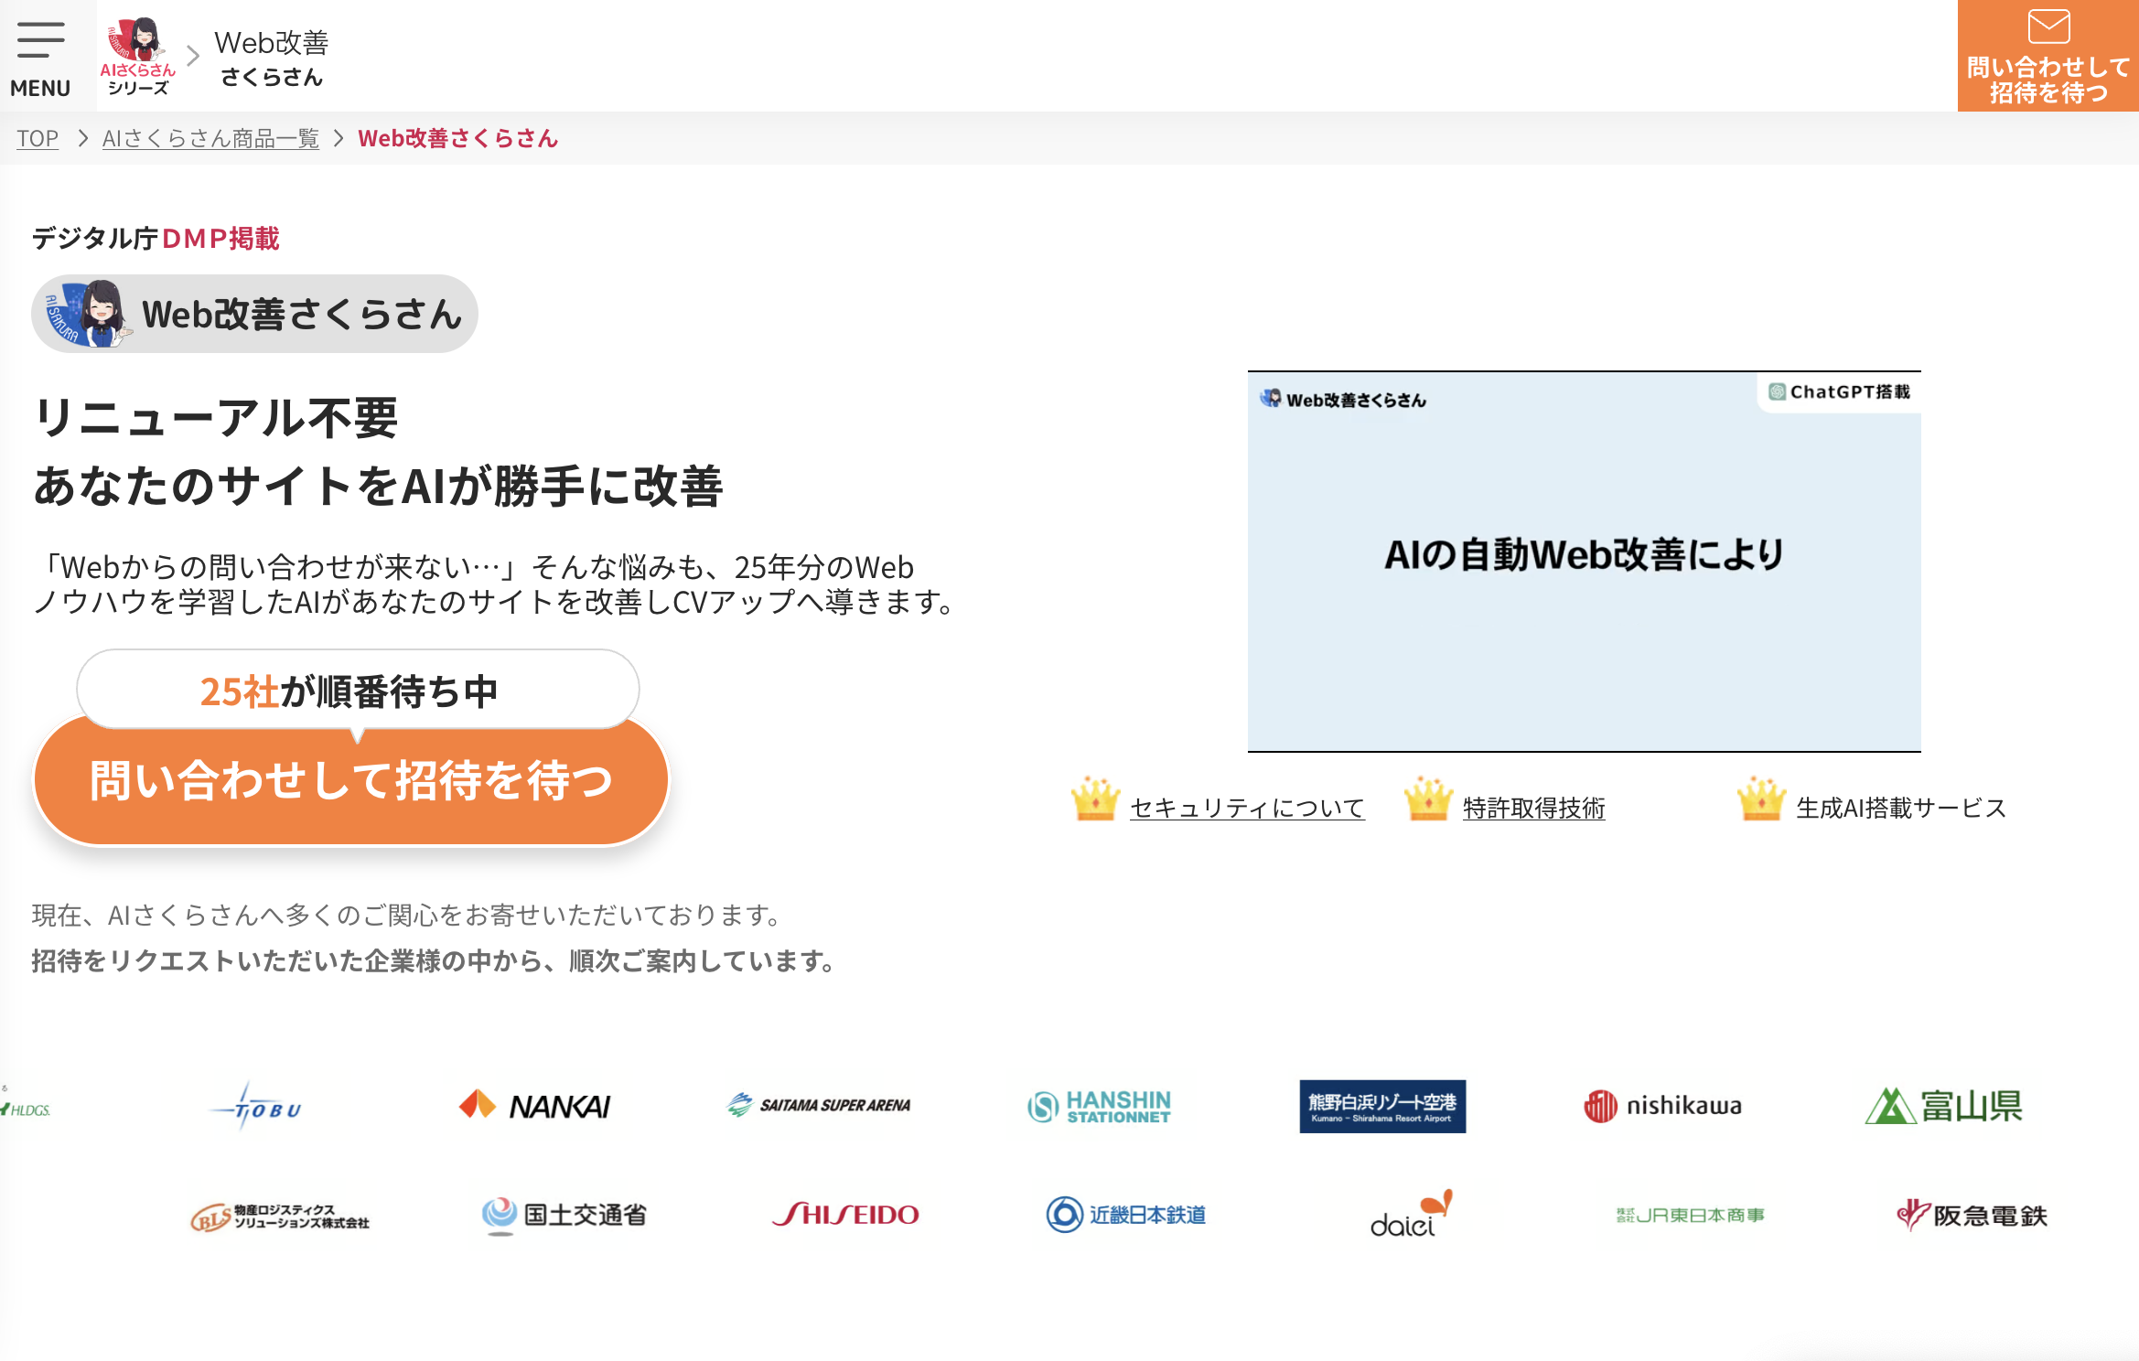The width and height of the screenshot is (2139, 1361).
Task: Click the crown icon beside セキュリティについて
Action: click(x=1095, y=799)
